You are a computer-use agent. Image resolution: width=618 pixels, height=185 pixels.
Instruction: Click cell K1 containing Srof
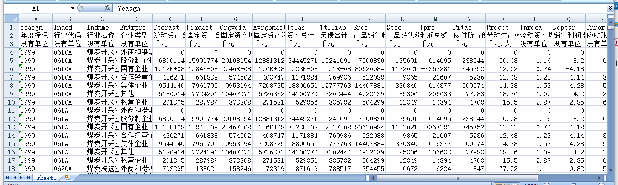[369, 27]
